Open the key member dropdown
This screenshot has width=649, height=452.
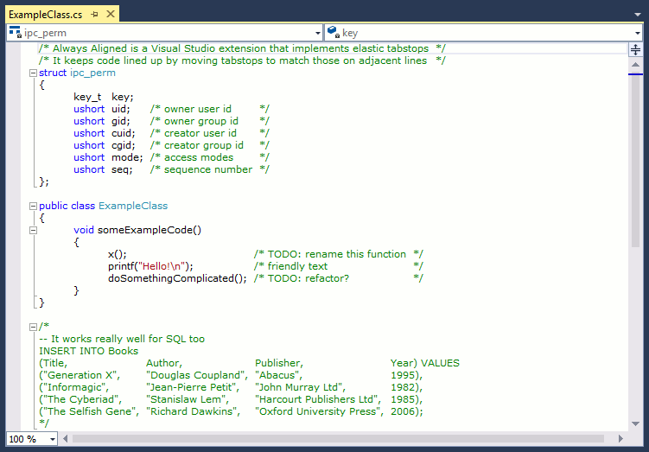(638, 33)
